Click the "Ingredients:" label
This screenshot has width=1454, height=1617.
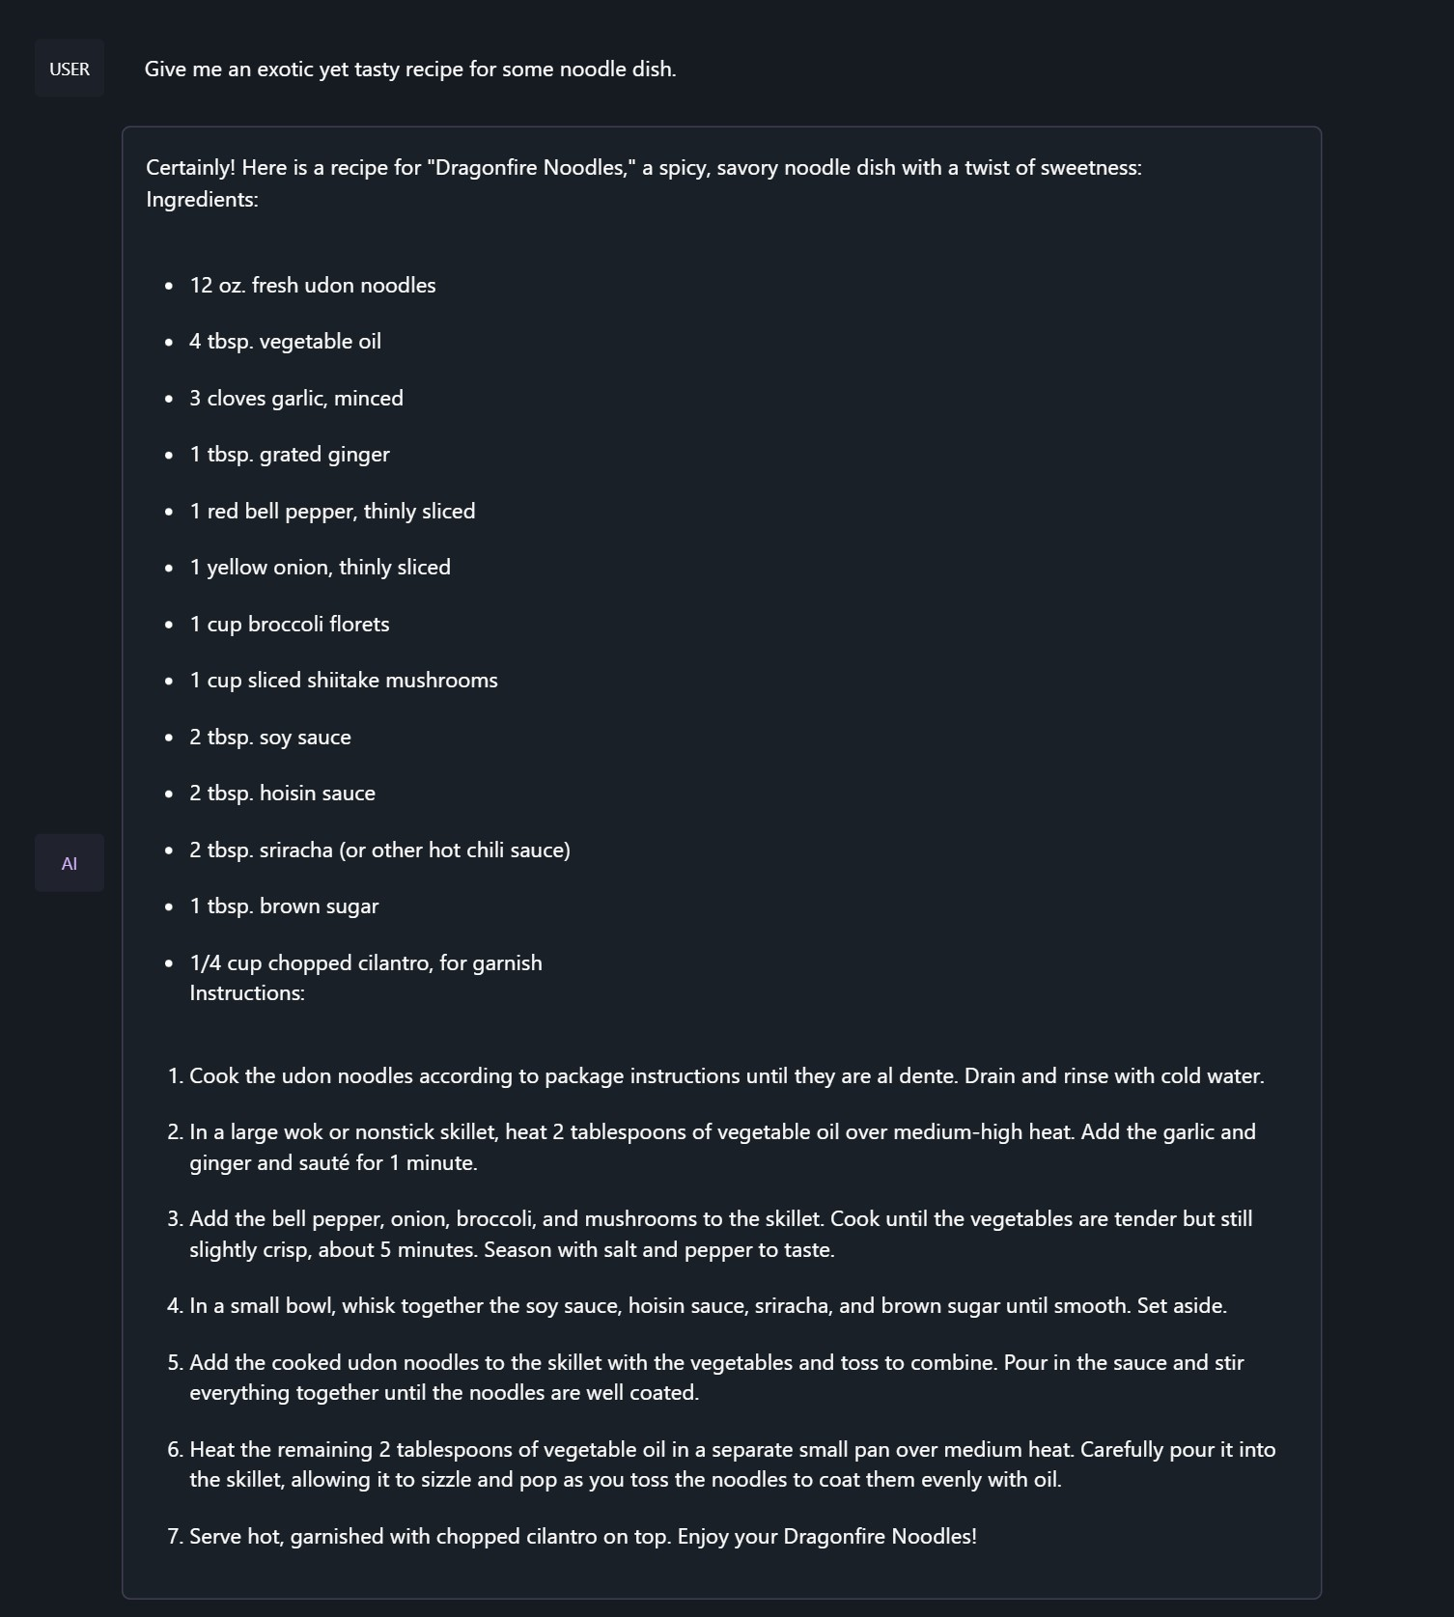point(202,200)
